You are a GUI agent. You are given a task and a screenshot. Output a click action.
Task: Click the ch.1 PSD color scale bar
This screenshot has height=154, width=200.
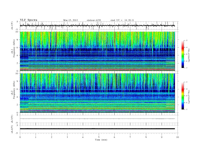(x=183, y=54)
